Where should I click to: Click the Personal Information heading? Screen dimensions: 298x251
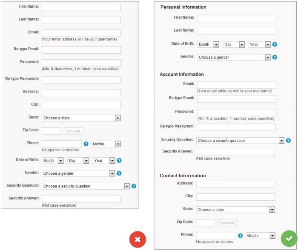(x=183, y=7)
